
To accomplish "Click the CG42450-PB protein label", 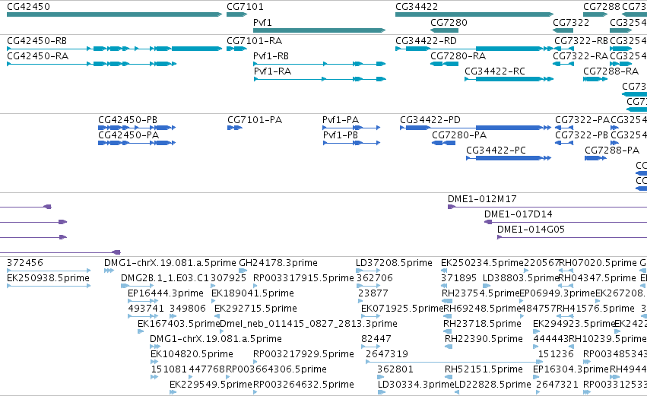I will coord(128,120).
